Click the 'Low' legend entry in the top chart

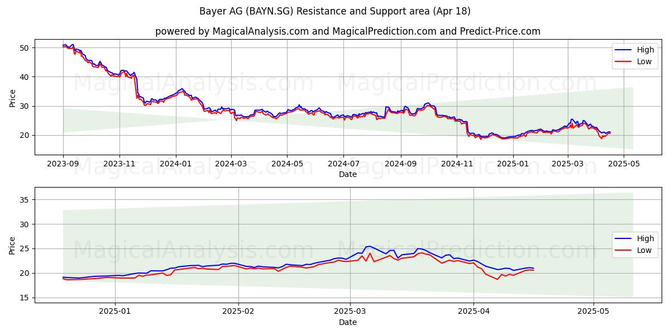coord(644,61)
